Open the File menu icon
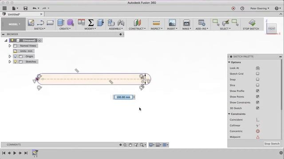 click(15, 8)
